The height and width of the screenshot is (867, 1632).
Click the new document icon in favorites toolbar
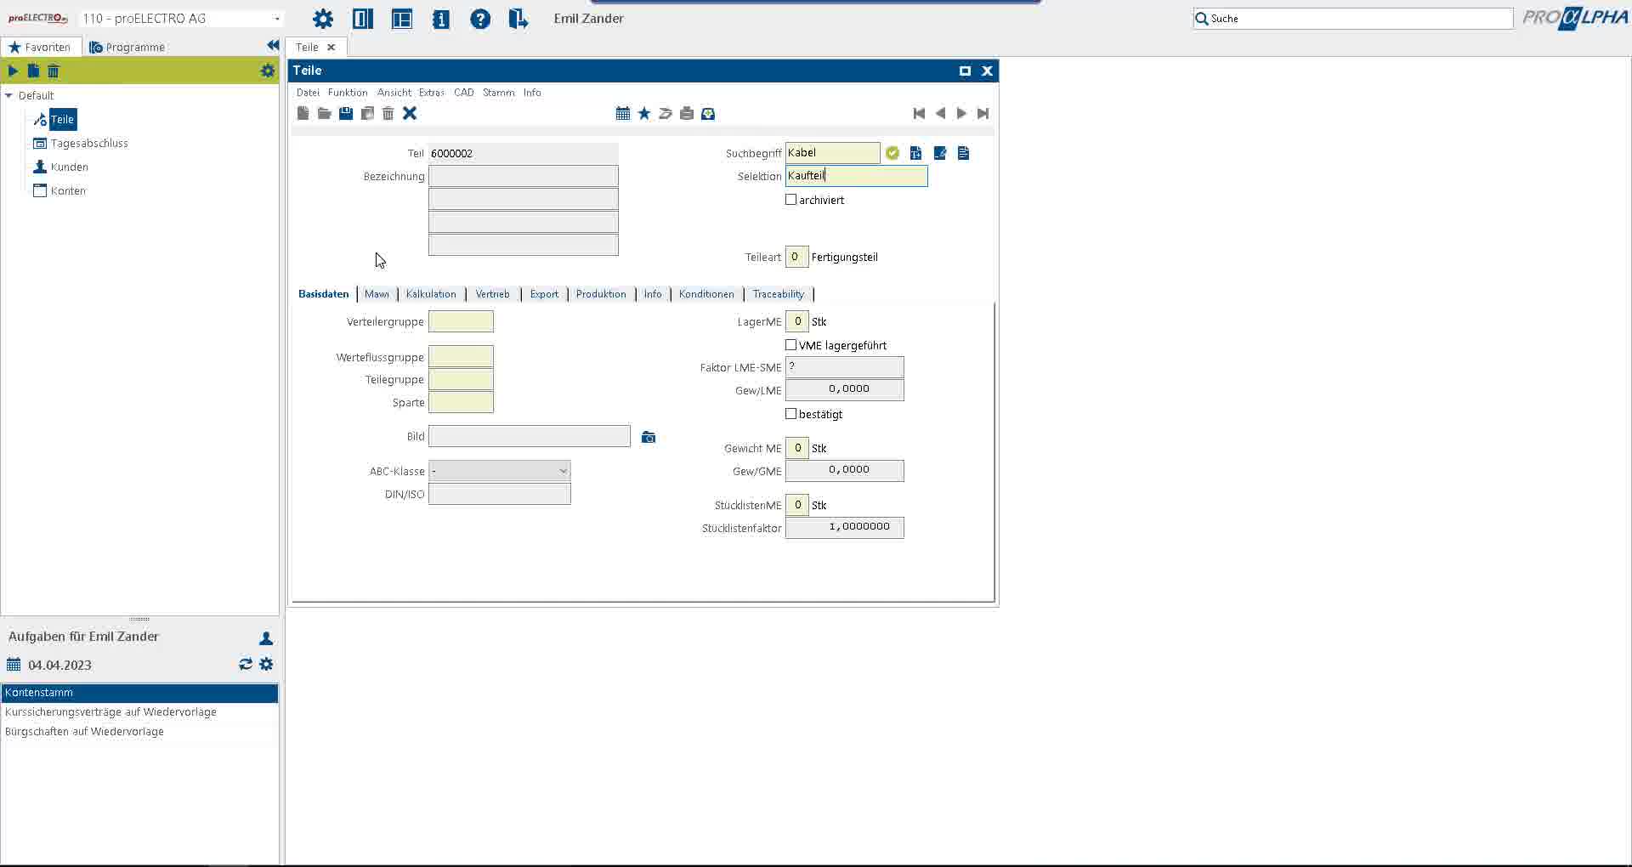[33, 71]
